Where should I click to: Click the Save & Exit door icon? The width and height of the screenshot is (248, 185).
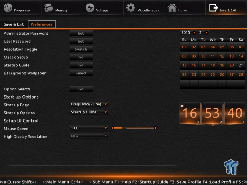pyautogui.click(x=213, y=8)
